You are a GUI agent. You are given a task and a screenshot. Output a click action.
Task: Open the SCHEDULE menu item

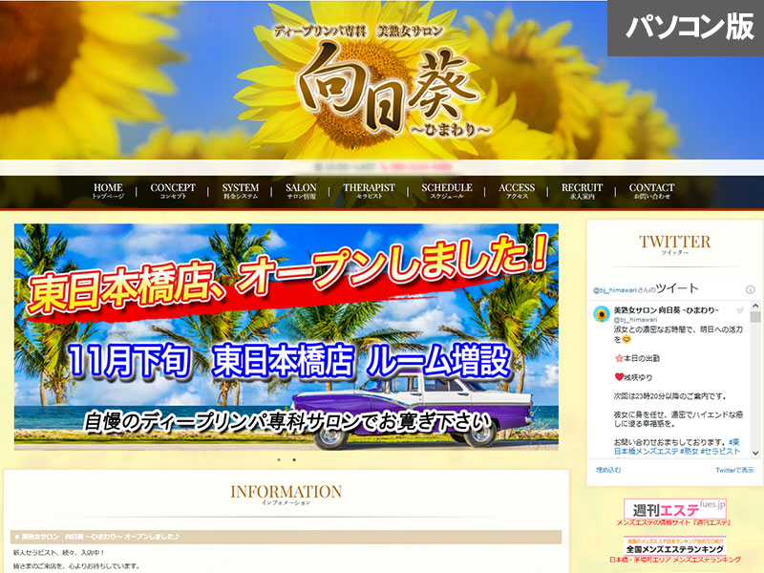click(x=447, y=191)
